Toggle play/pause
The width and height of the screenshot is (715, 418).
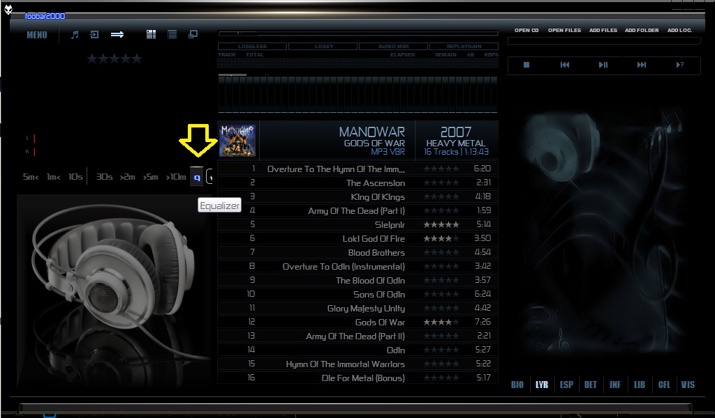[603, 65]
